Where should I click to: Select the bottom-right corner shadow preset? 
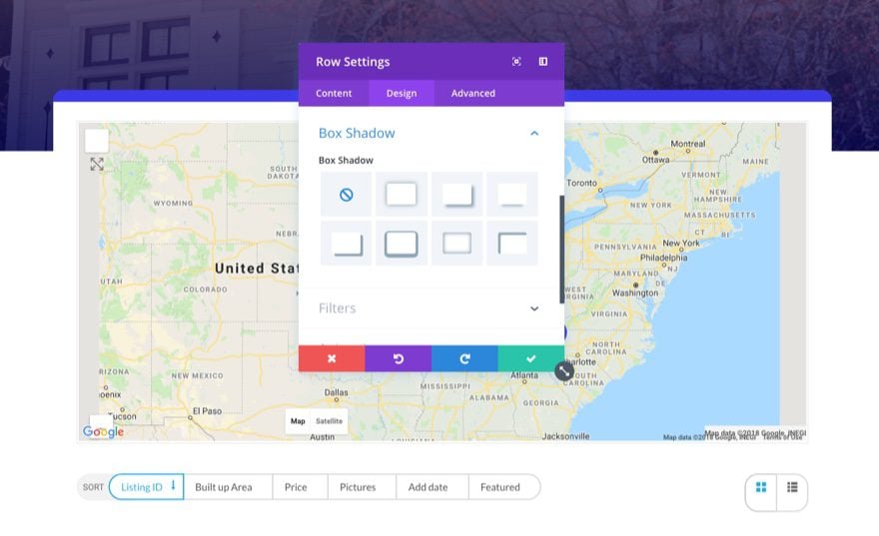(x=346, y=244)
